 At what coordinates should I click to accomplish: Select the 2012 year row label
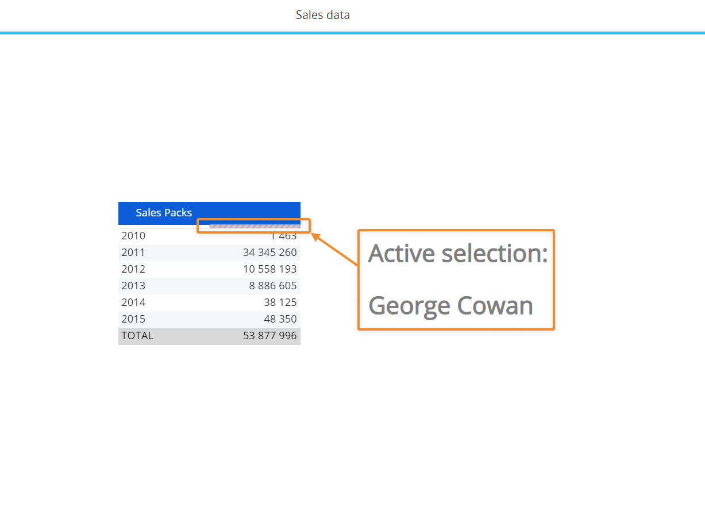tap(133, 269)
